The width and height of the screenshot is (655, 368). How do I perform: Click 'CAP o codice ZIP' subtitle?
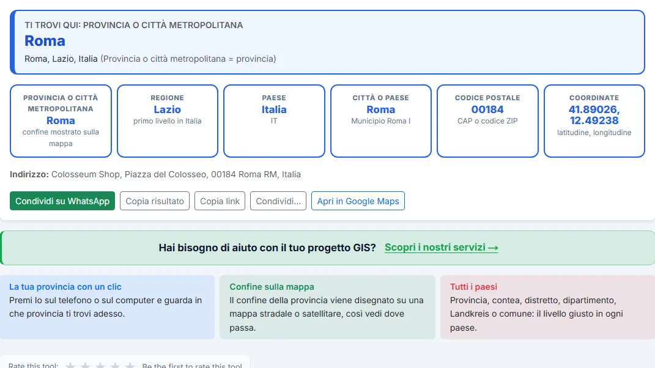[487, 120]
